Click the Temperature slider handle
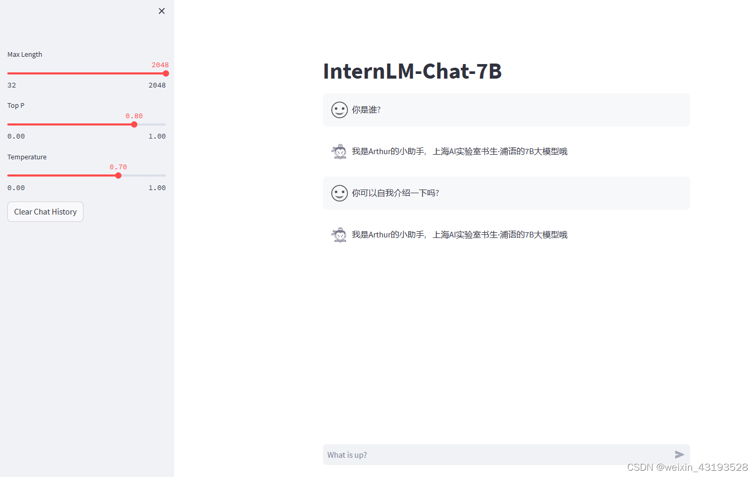This screenshot has width=756, height=477. point(118,175)
